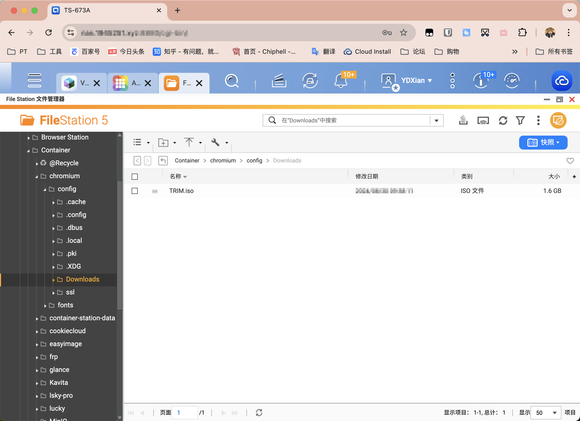Click the Bitwarden shield extension icon
Viewport: 580px width, 421px height.
click(x=448, y=33)
